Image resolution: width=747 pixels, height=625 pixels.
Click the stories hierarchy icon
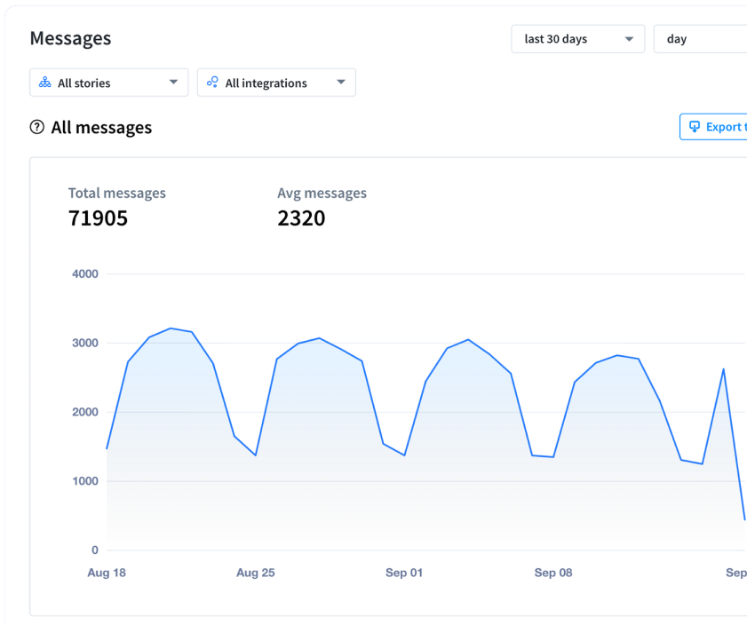pyautogui.click(x=45, y=83)
